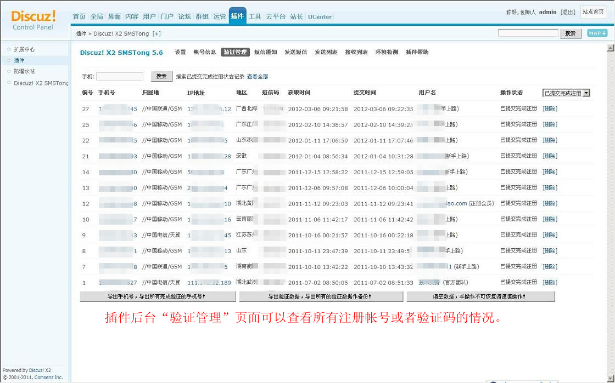615x383 pixels.
Task: Select 插件 in the sidebar
Action: tap(19, 60)
